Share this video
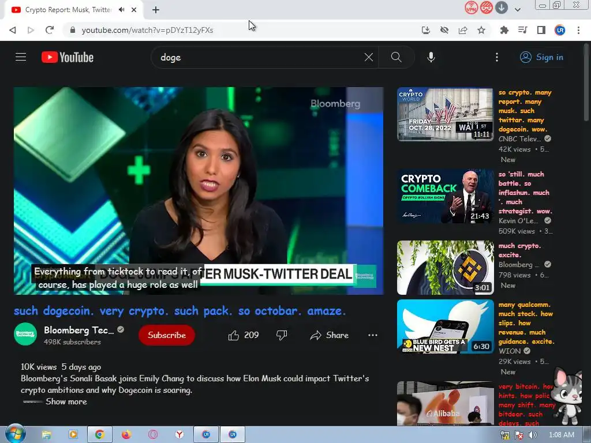591x443 pixels. (329, 335)
